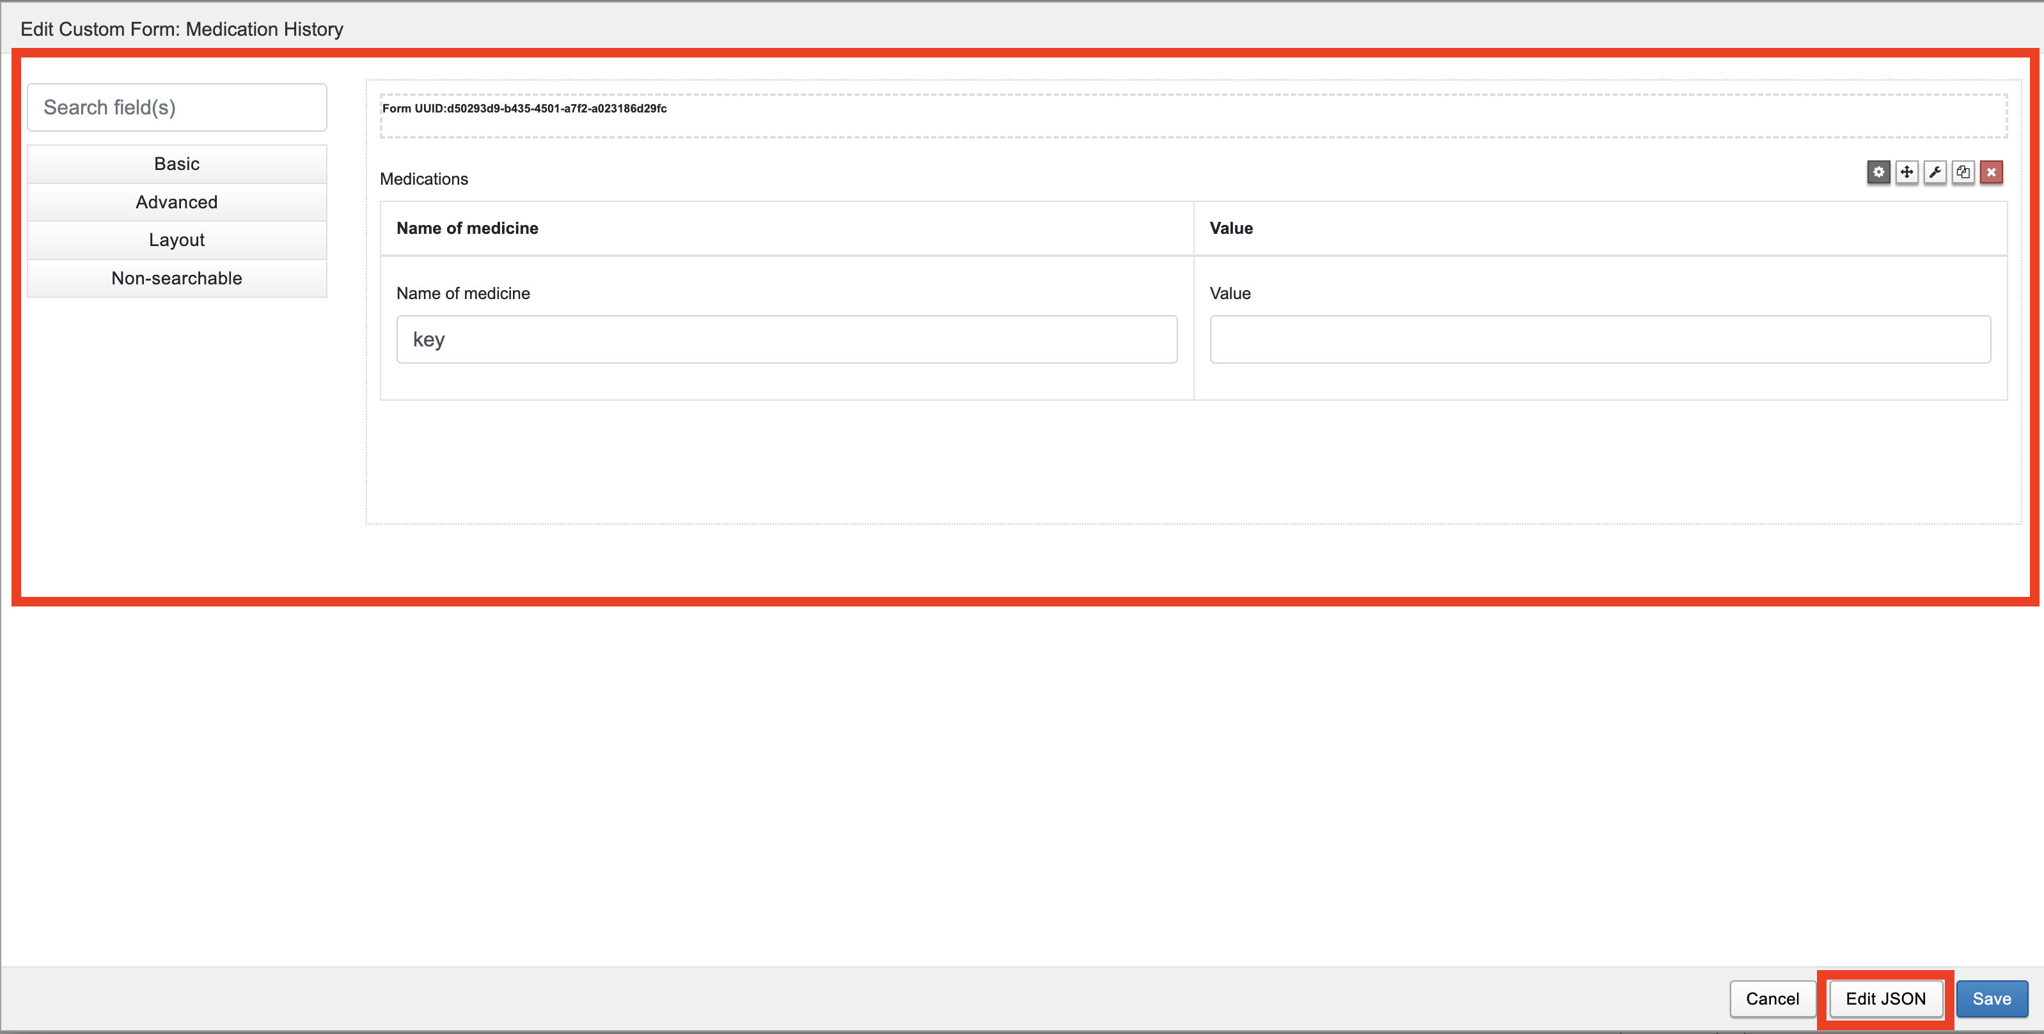Click the key input under Name of medicine
The image size is (2044, 1034).
pos(787,339)
